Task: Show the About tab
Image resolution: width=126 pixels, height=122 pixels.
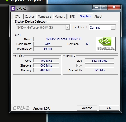Action: click(x=98, y=17)
